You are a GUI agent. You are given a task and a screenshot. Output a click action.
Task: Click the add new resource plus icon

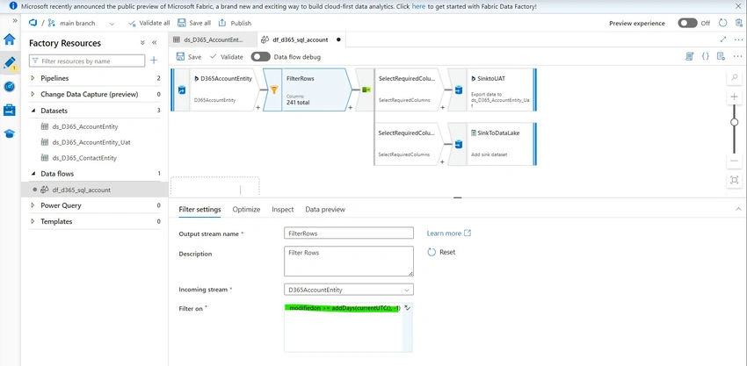154,61
